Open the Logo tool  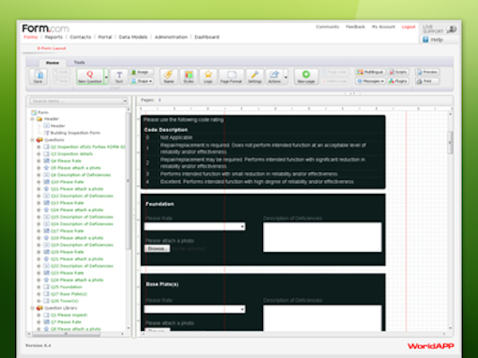(x=208, y=76)
